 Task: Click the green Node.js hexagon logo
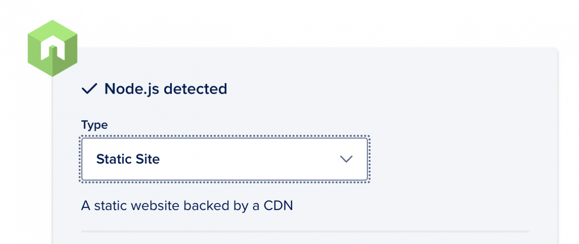click(x=52, y=48)
